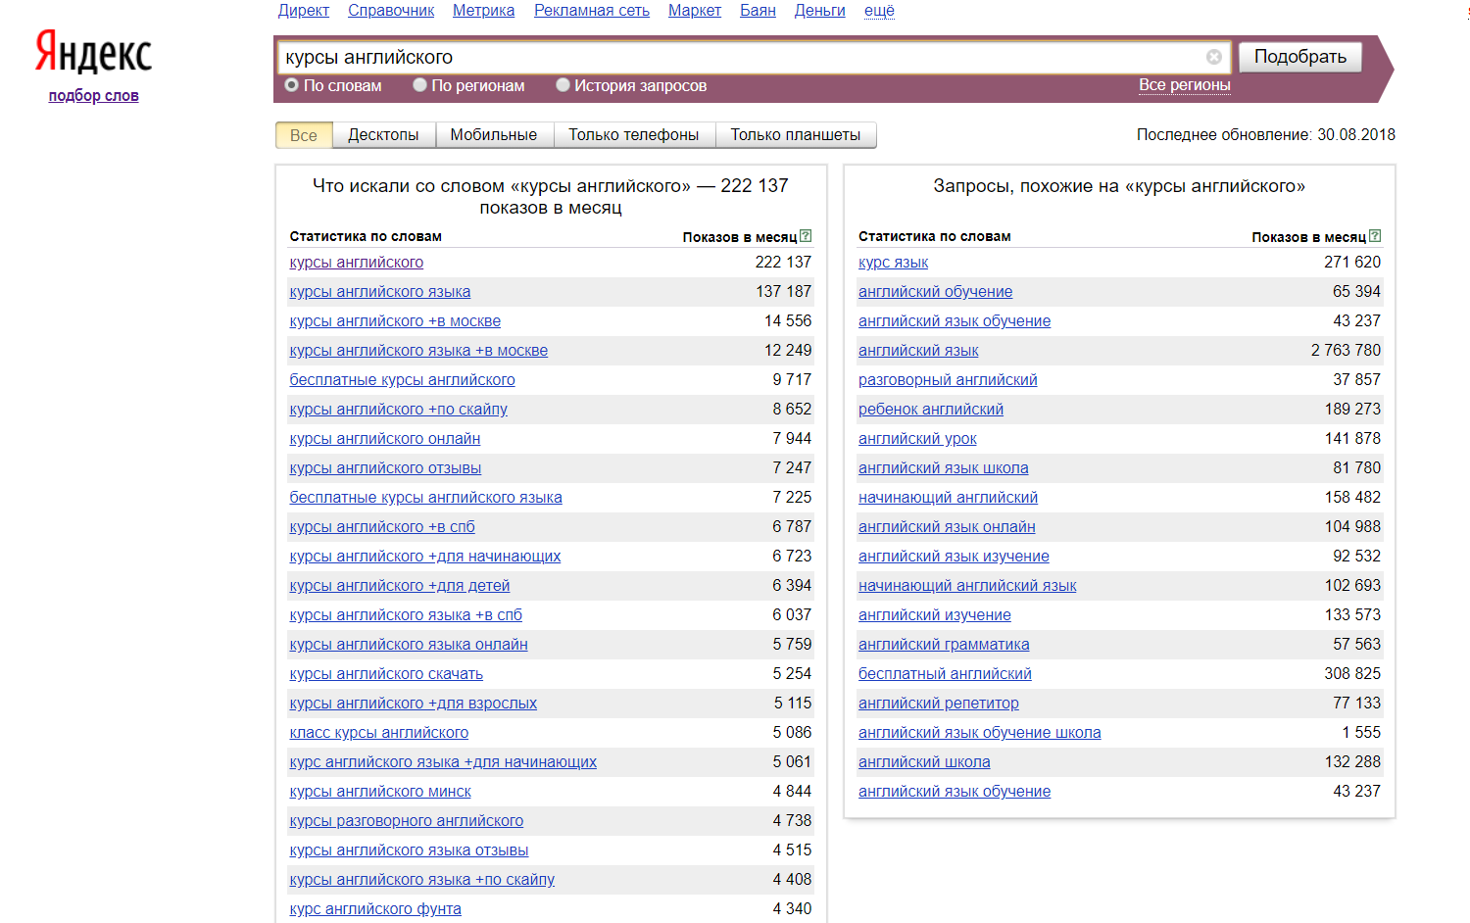The image size is (1470, 923).
Task: Select the 'Только телефоны' tab
Action: pyautogui.click(x=633, y=135)
